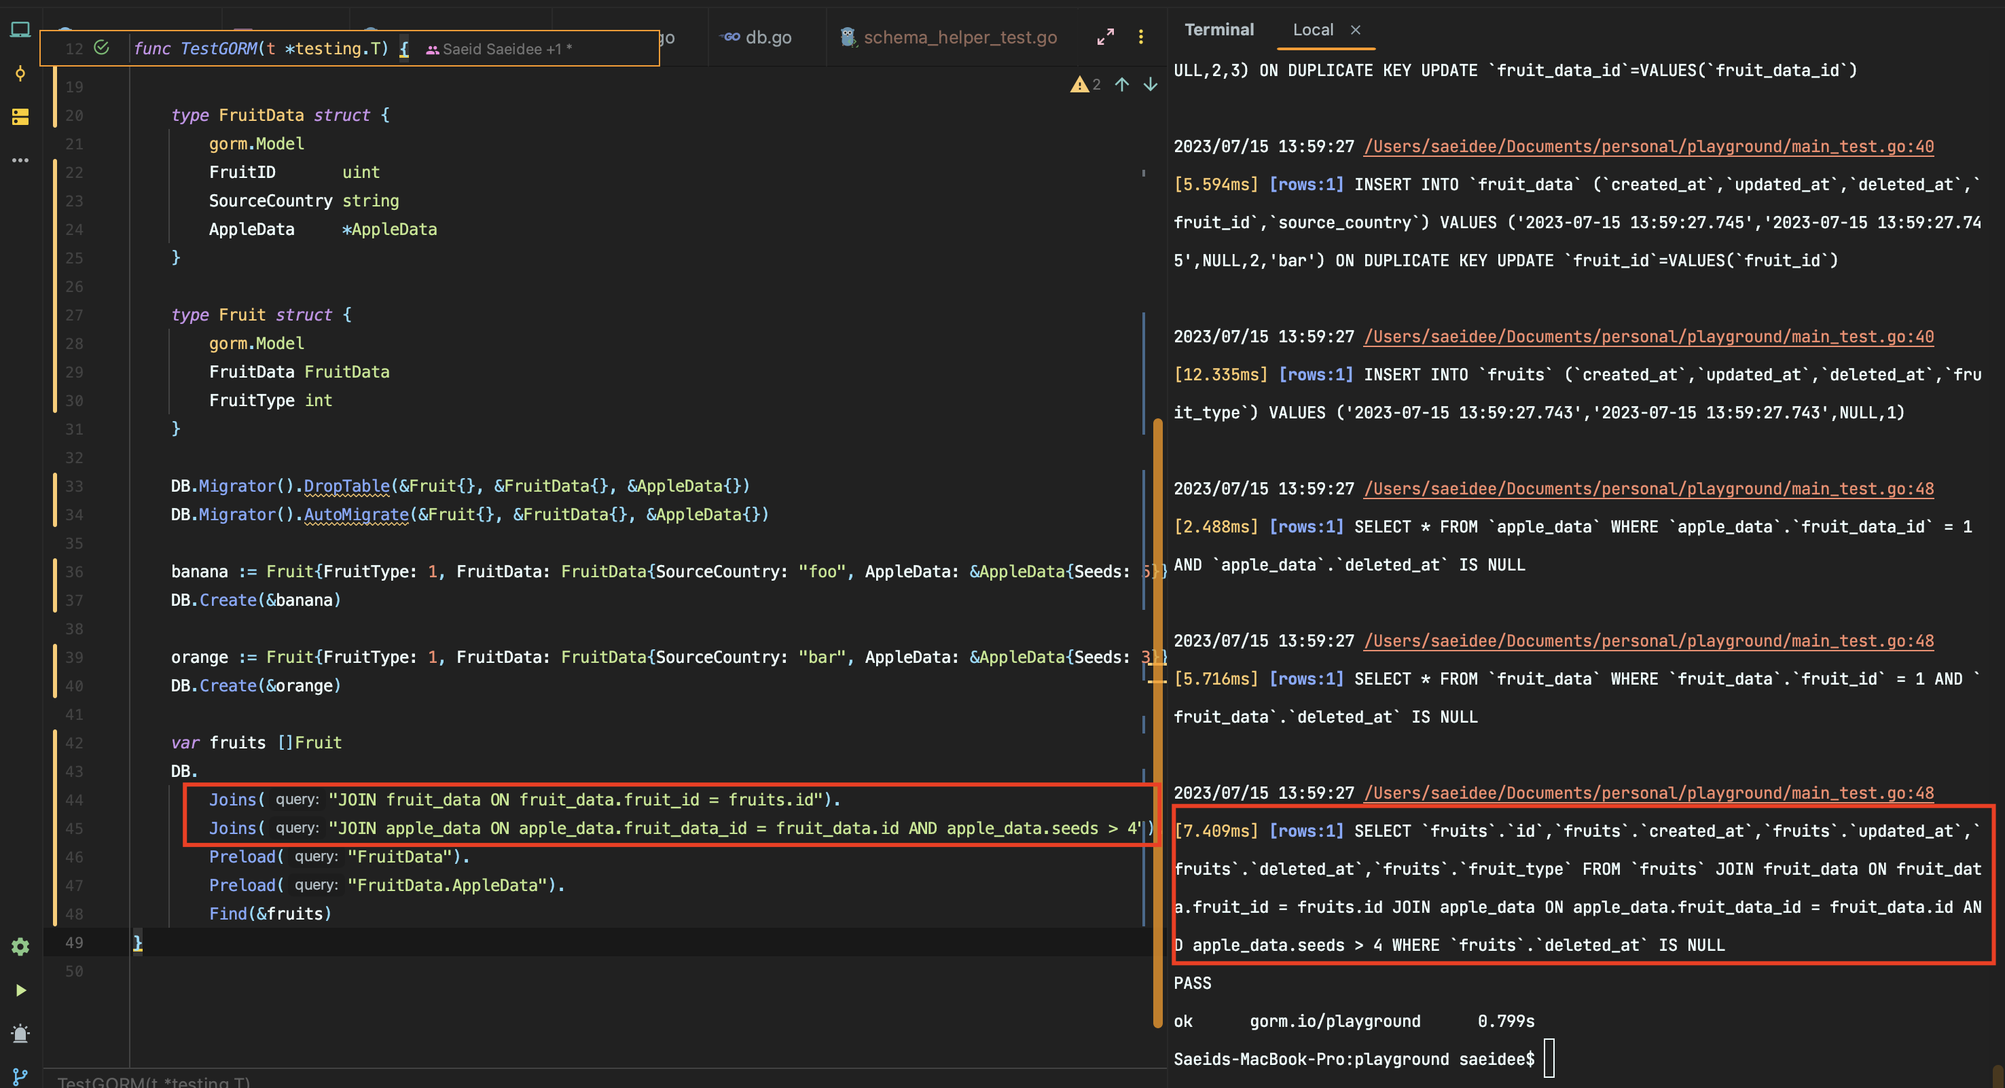Run TestGORM using the gutter test icon
Screen dimensions: 2005x1088
coord(102,48)
